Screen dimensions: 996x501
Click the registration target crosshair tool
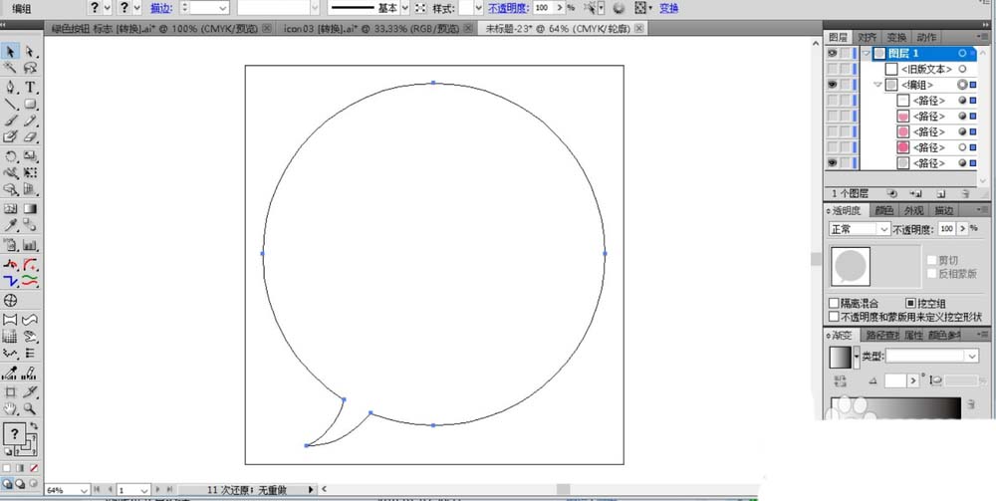(11, 301)
